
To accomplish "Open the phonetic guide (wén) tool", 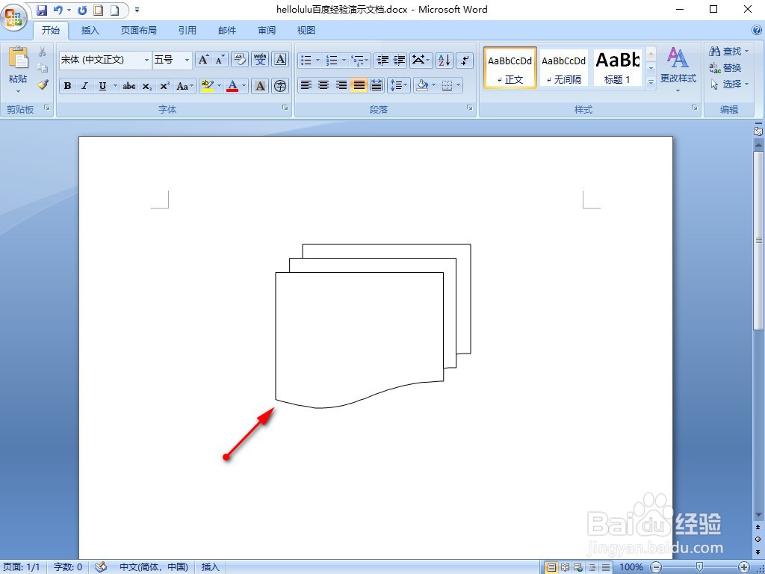I will pos(260,60).
